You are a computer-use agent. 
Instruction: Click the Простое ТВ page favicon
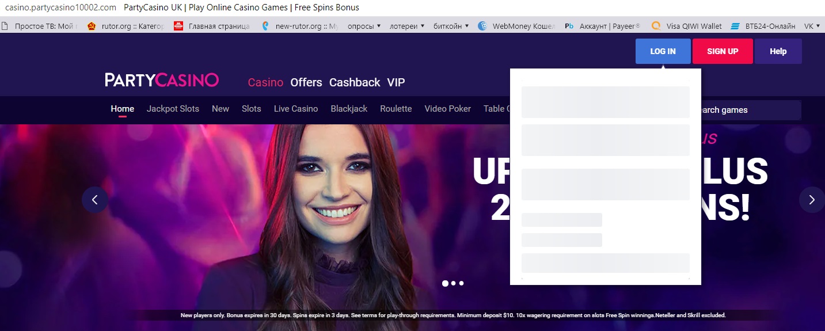[5, 26]
